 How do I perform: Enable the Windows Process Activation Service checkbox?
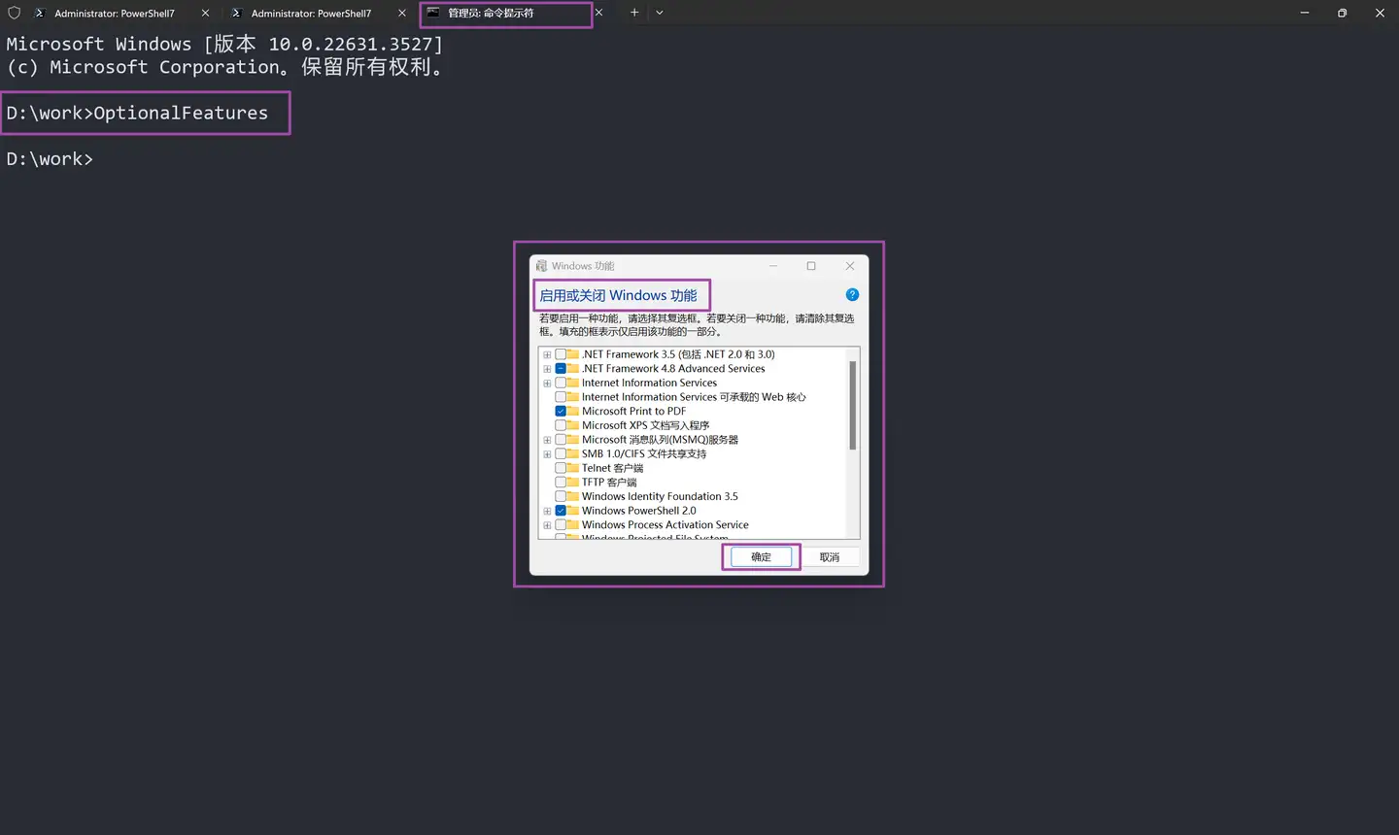561,525
